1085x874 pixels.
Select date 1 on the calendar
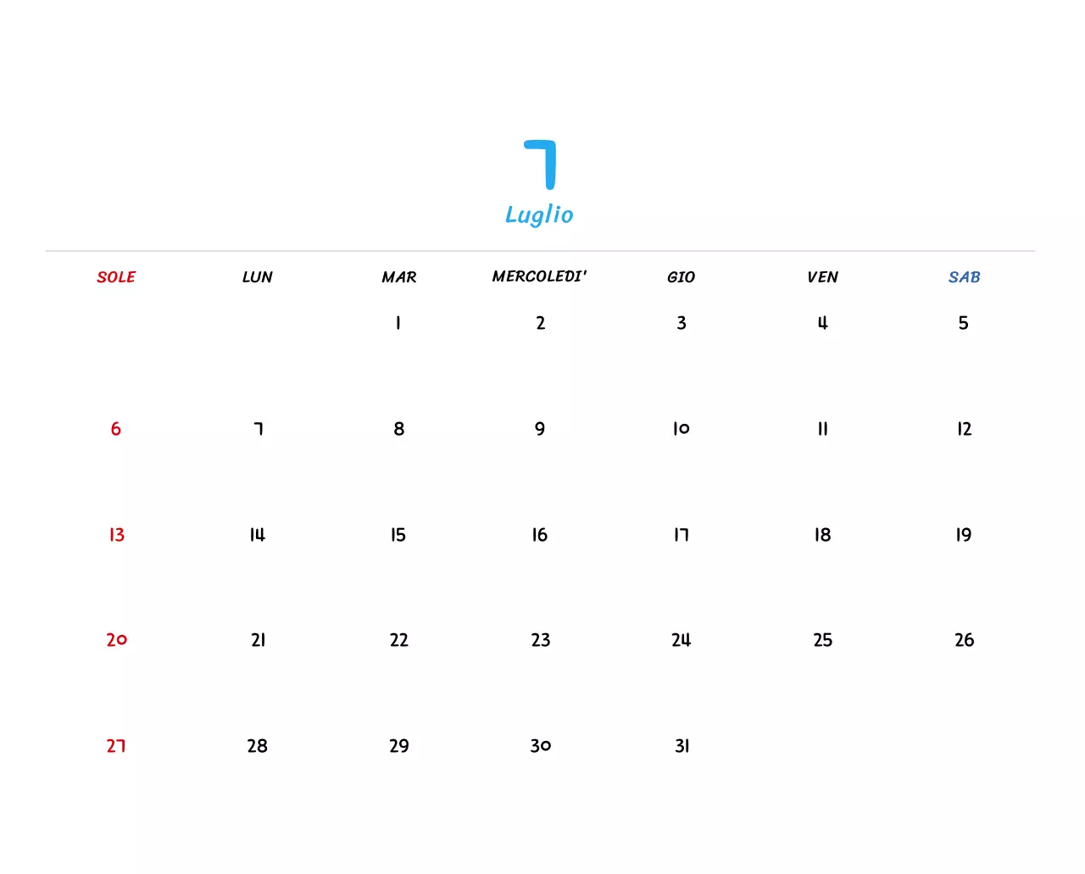coord(398,323)
